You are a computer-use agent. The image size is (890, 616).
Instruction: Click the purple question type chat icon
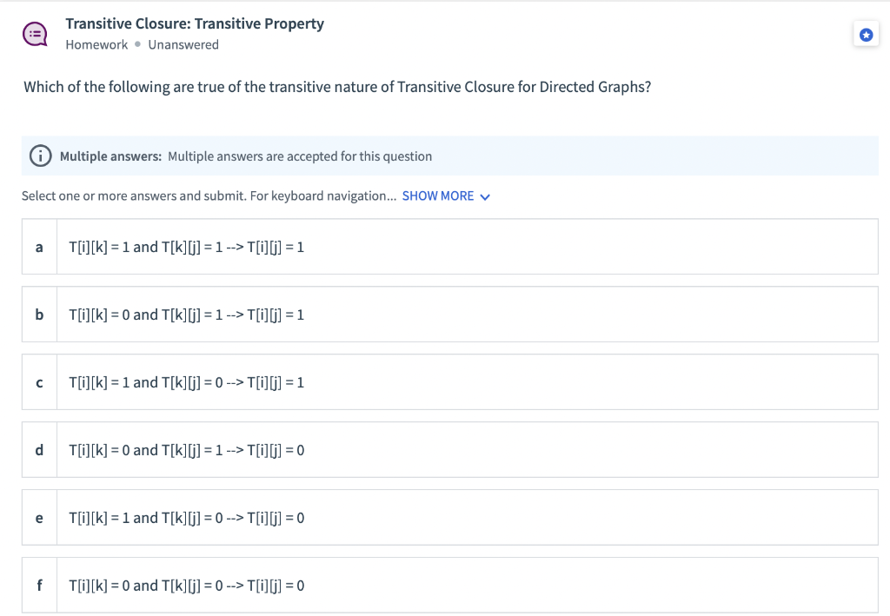[35, 35]
